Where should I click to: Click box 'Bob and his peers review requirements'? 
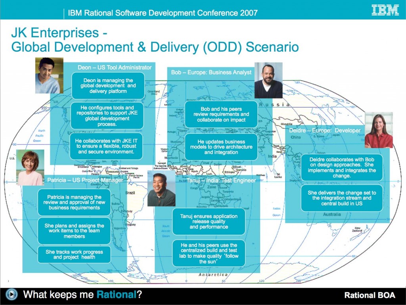click(x=221, y=114)
